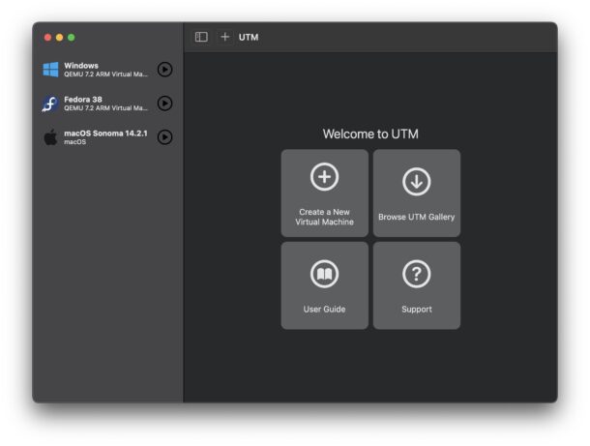Image resolution: width=590 pixels, height=446 pixels.
Task: Click the yellow minimize window button
Action: 59,37
